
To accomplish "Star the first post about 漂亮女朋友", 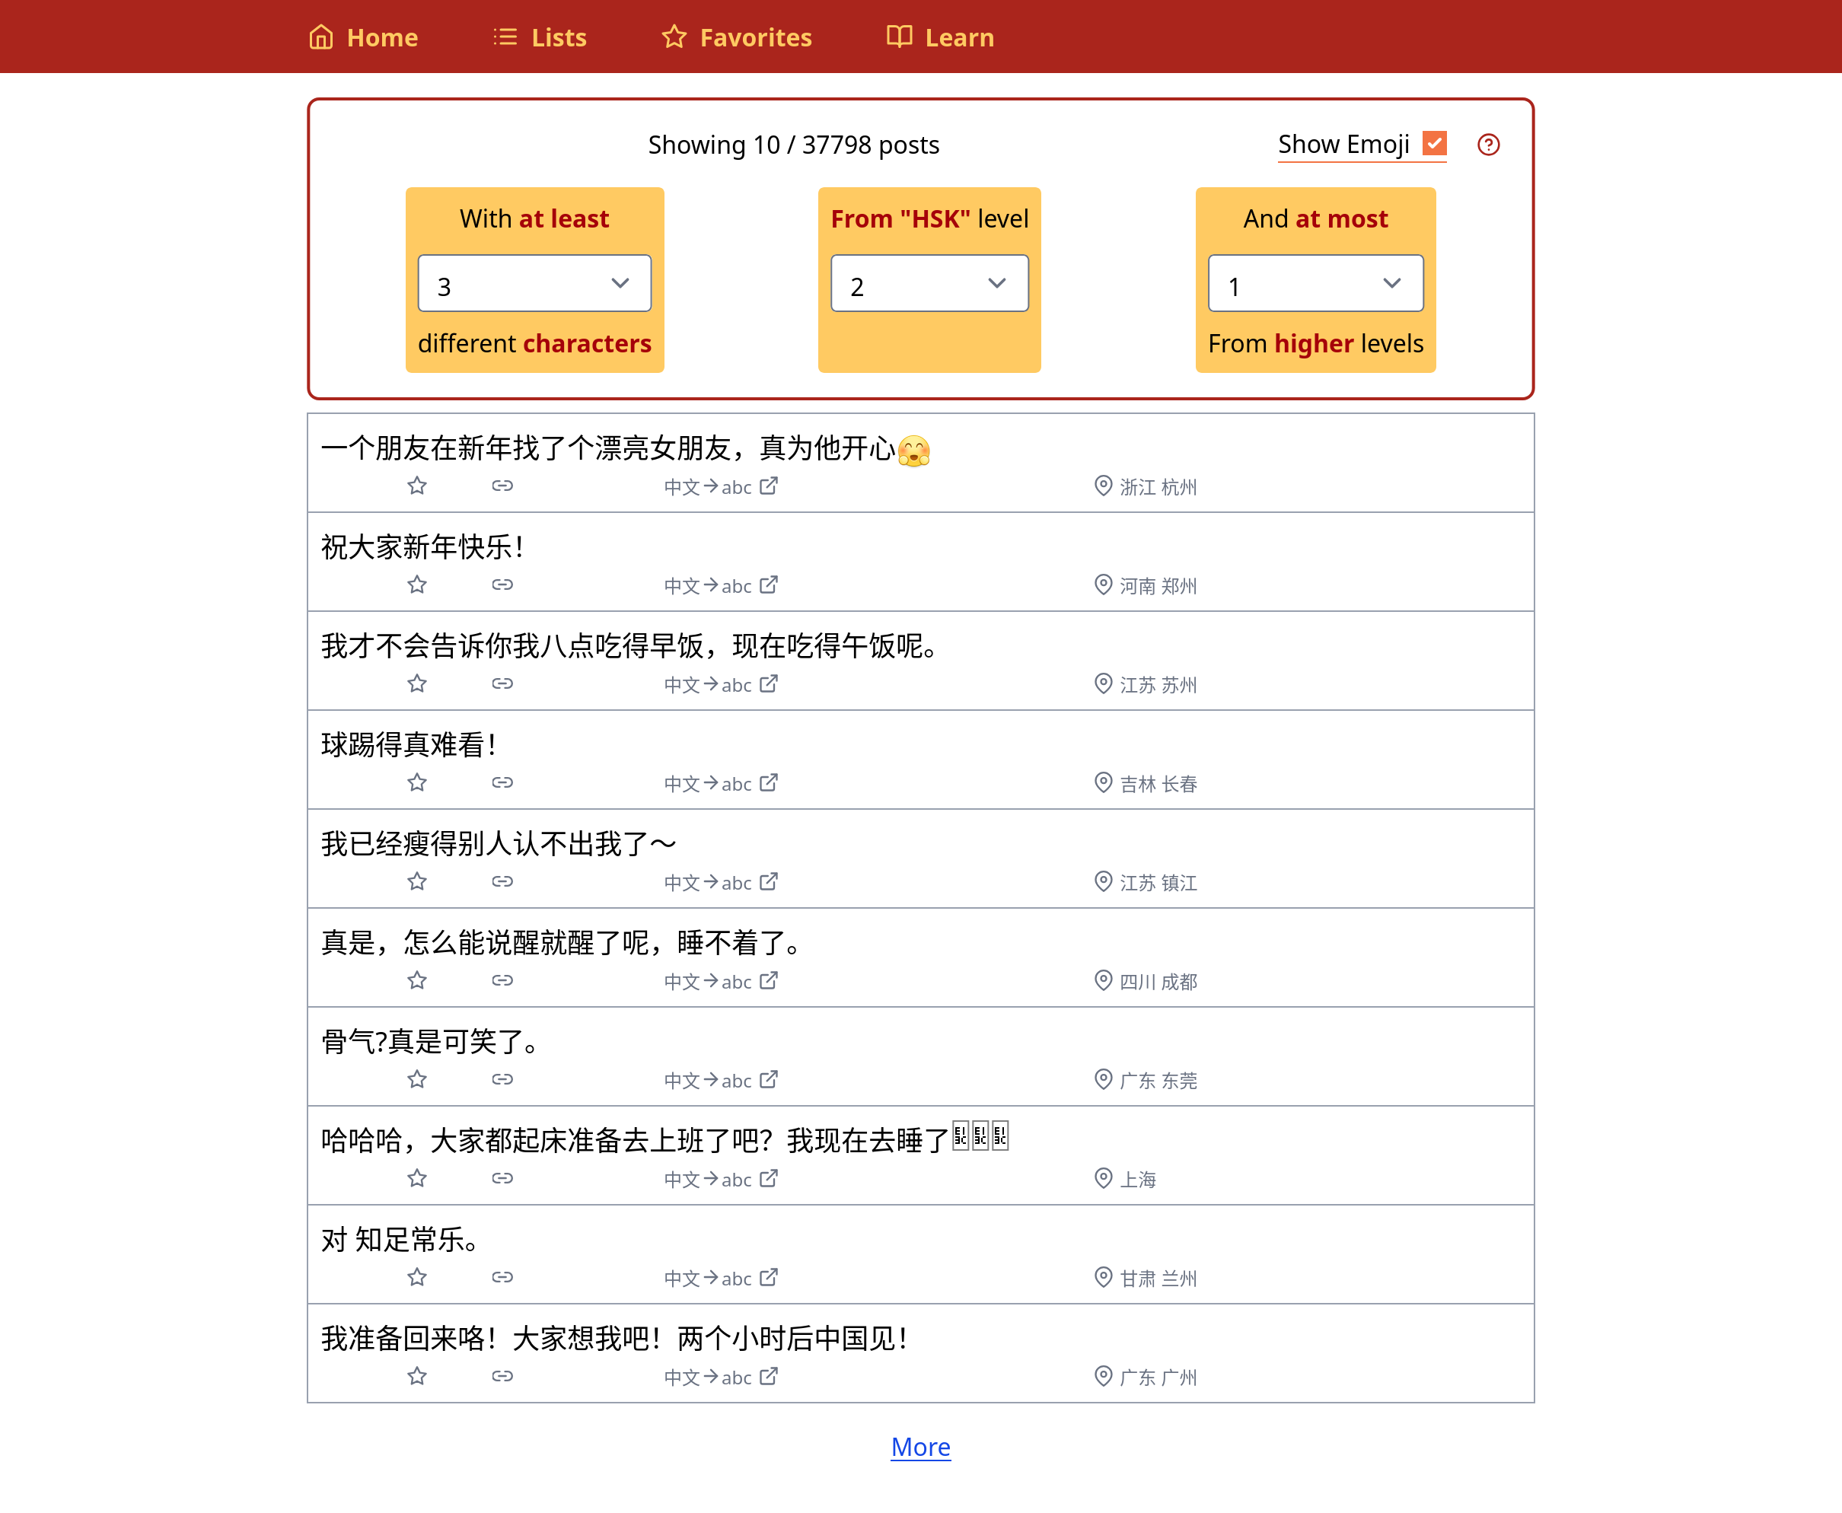I will click(x=416, y=486).
